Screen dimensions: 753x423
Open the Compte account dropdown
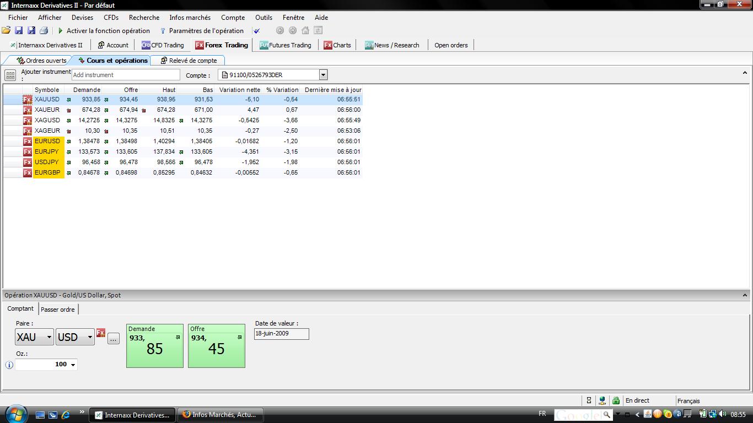(323, 75)
